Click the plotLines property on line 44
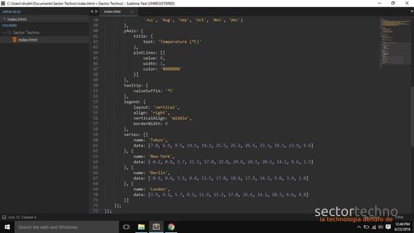Image resolution: width=414 pixels, height=233 pixels. 145,52
